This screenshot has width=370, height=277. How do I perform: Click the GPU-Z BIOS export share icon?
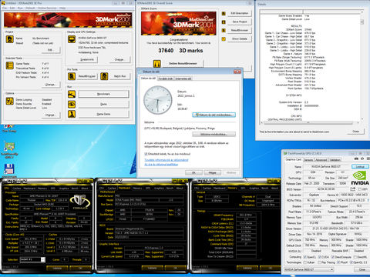[x=353, y=189]
